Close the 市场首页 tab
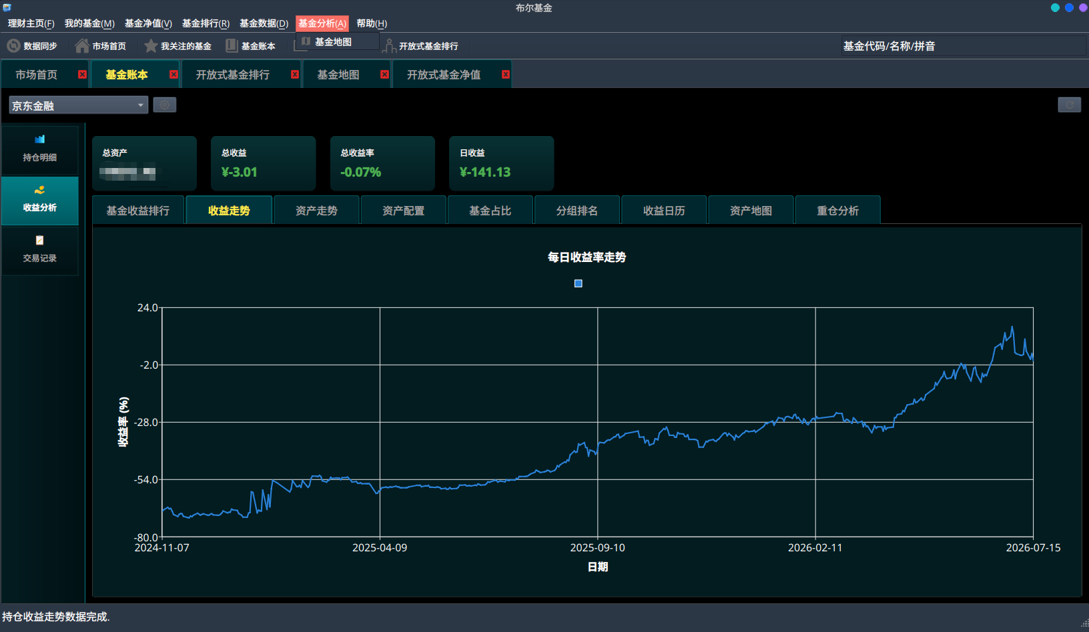 pyautogui.click(x=82, y=75)
